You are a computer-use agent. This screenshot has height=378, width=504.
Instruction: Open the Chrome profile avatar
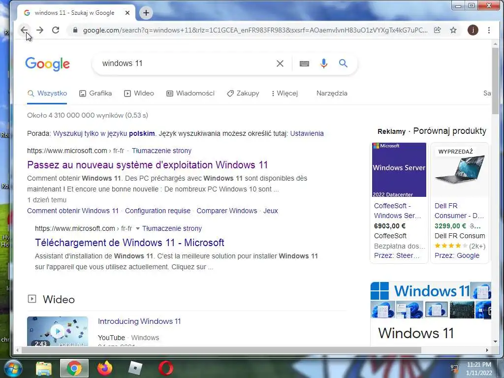[472, 30]
